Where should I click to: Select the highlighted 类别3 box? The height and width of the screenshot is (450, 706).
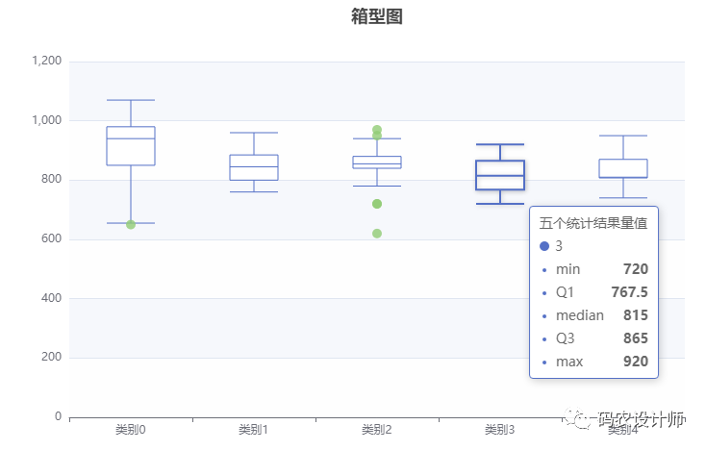tap(500, 175)
